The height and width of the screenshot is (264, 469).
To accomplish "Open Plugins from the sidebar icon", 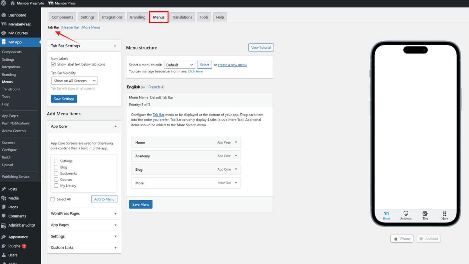I will coord(4,246).
